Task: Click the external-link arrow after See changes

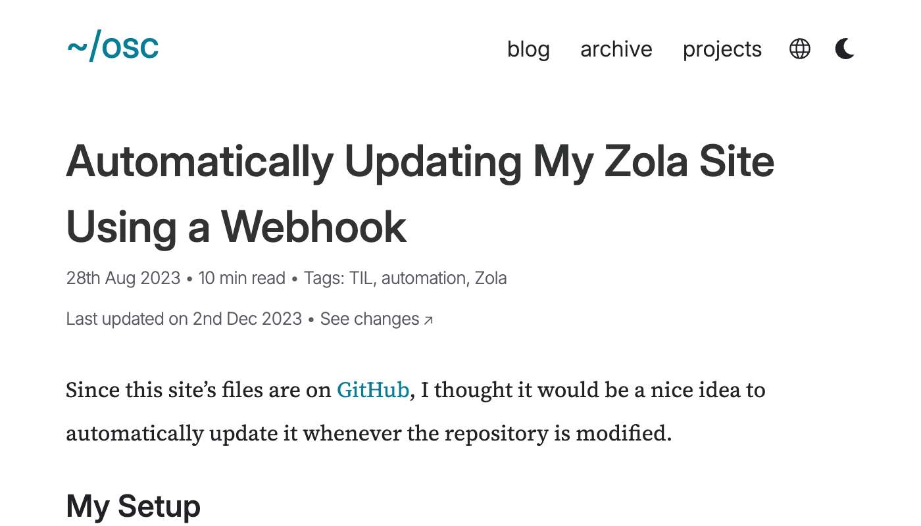Action: click(x=429, y=319)
